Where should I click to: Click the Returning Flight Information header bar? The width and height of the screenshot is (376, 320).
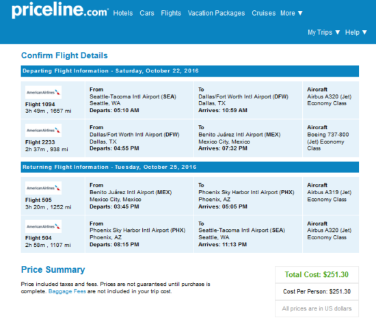click(x=190, y=168)
